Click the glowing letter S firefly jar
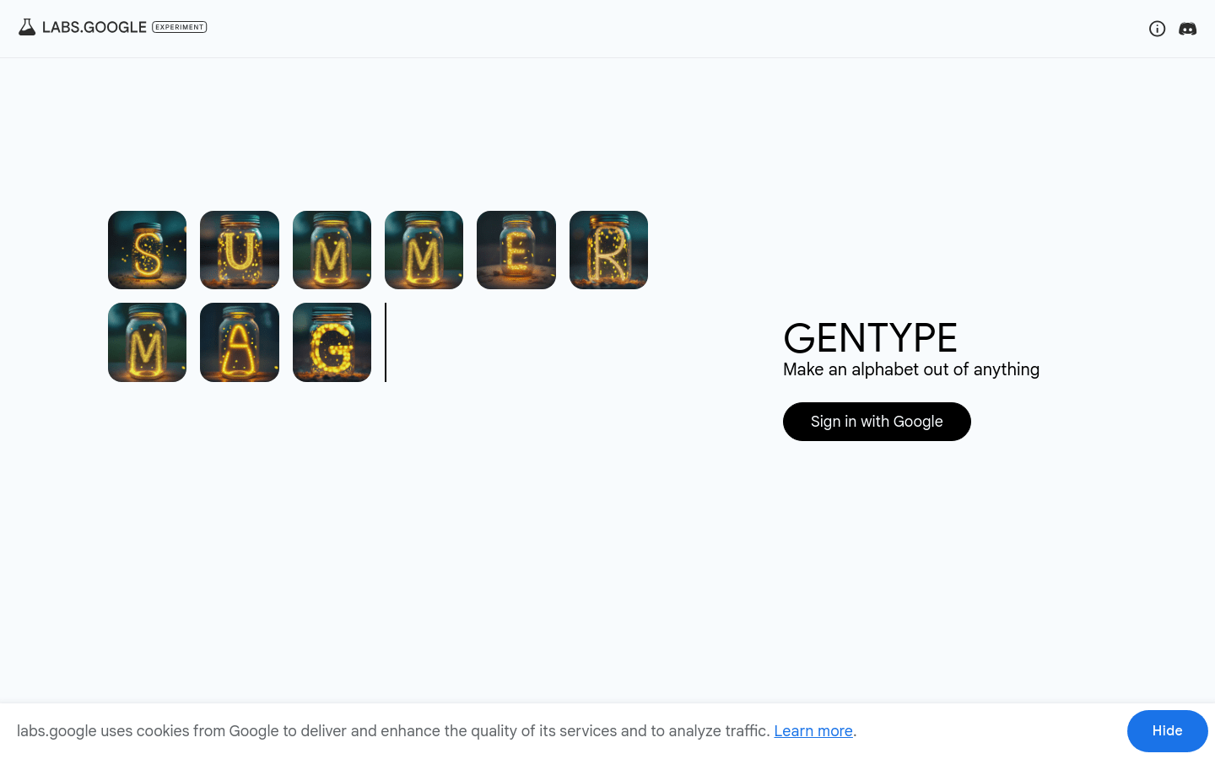Screen dimensions: 1215x759 click(x=147, y=250)
